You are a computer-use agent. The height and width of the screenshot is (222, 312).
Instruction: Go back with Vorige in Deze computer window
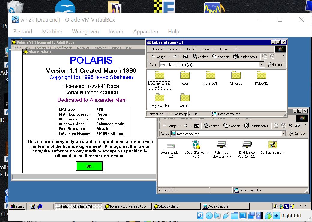[x=169, y=126]
